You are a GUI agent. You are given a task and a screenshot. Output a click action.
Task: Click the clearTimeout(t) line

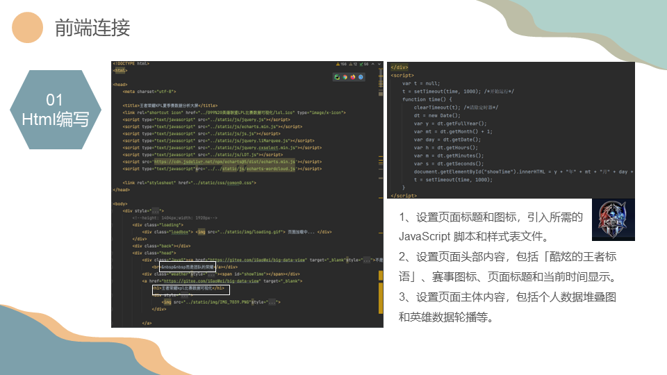tap(456, 108)
